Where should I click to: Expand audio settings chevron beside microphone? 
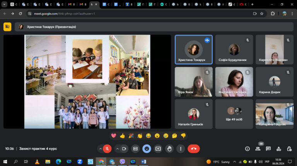click(x=100, y=149)
